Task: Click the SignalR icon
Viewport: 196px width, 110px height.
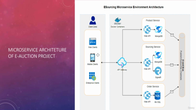Action: click(158, 71)
